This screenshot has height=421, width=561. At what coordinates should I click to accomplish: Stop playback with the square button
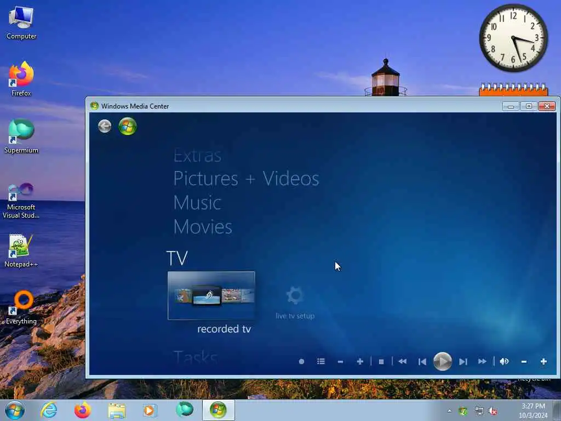tap(381, 362)
